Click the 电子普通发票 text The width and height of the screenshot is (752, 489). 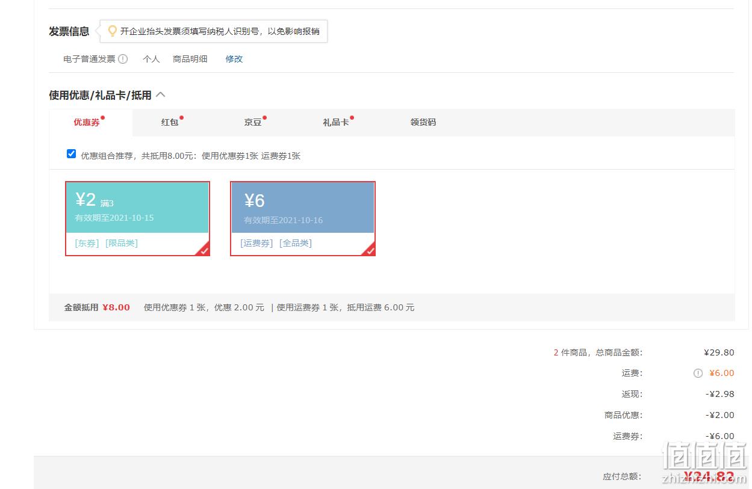[89, 59]
